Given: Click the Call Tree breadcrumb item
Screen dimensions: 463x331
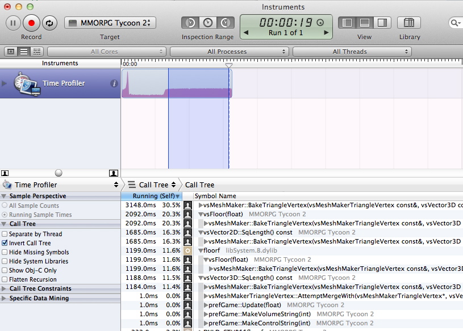Looking at the screenshot, I should pyautogui.click(x=199, y=185).
